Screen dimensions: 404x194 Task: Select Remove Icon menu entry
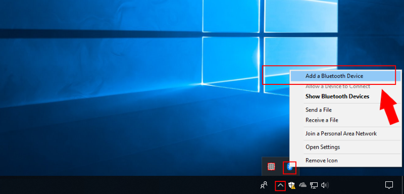346,161
